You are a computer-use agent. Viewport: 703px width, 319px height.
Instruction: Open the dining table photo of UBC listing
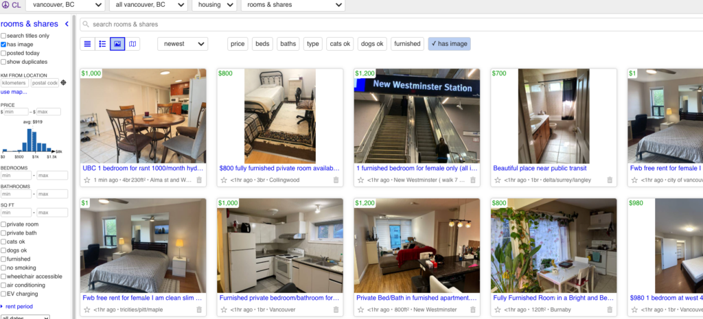pos(143,115)
